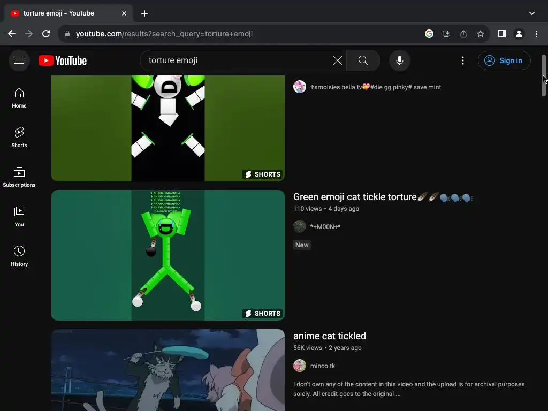
Task: Open YouTube settings three-dot menu
Action: (463, 60)
